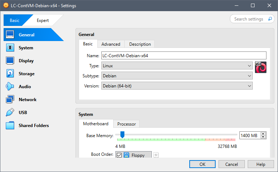Click the Help button
Viewport: 278px width, 172px height.
261,164
